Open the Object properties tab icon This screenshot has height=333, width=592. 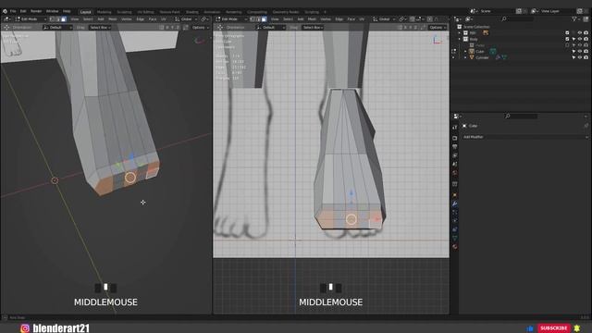coord(455,195)
